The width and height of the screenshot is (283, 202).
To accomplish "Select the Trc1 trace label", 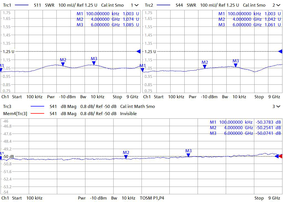I will tap(7, 5).
